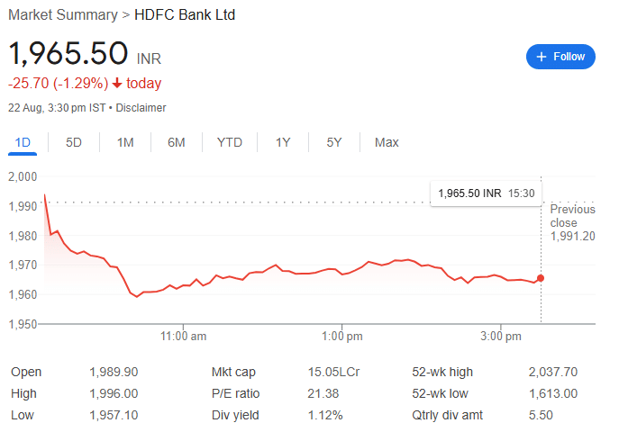Open the Max range tab
This screenshot has width=619, height=441.
pos(387,142)
